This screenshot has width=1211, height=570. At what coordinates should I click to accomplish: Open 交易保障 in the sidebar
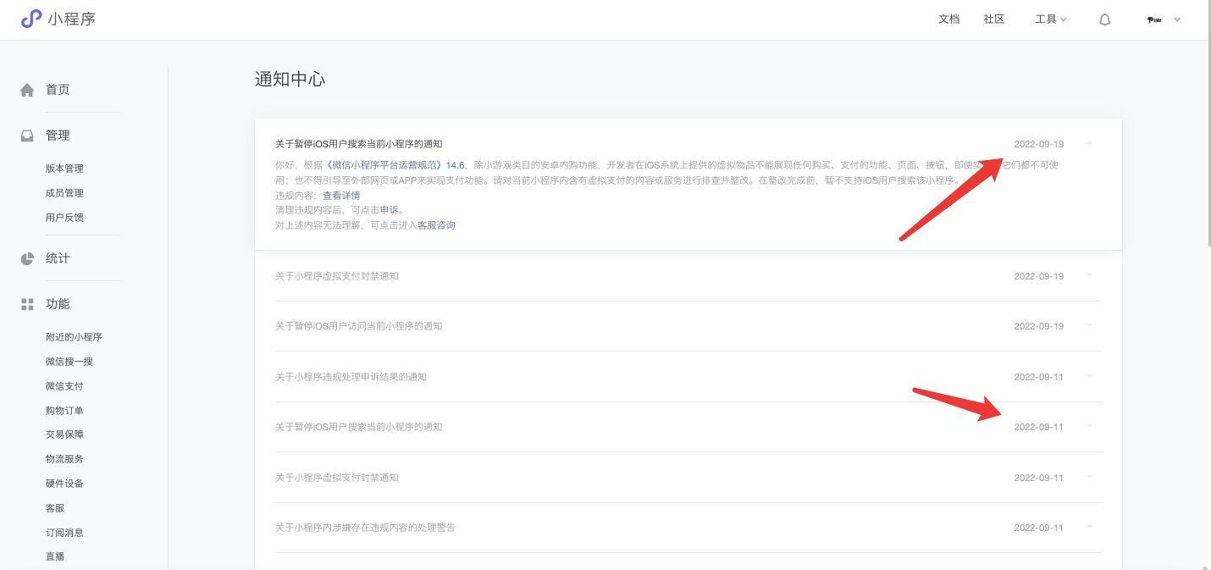pyautogui.click(x=64, y=434)
